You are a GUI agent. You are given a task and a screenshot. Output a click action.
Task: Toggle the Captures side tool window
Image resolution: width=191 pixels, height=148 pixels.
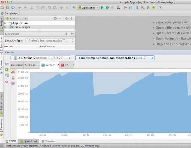pyautogui.click(x=2, y=65)
